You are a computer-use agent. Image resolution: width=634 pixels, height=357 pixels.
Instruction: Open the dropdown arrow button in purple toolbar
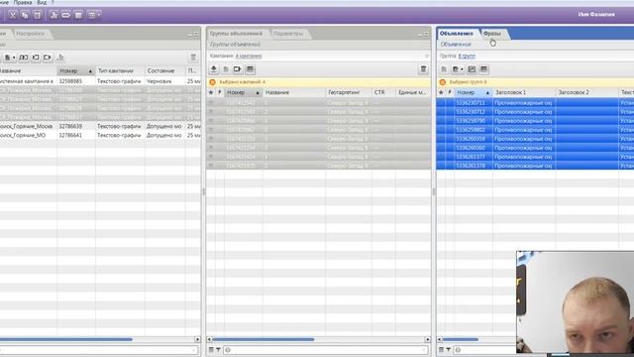click(x=94, y=15)
